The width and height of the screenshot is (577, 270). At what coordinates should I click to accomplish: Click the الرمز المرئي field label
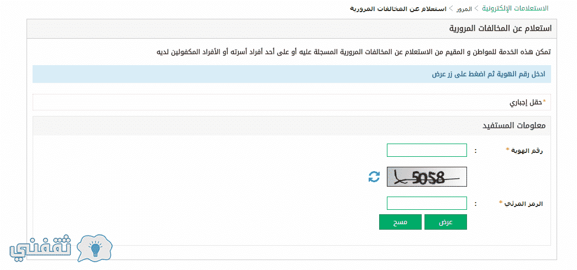(520, 204)
